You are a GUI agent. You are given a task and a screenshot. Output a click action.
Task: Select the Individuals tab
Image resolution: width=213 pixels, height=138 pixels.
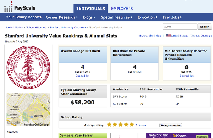coord(91,9)
